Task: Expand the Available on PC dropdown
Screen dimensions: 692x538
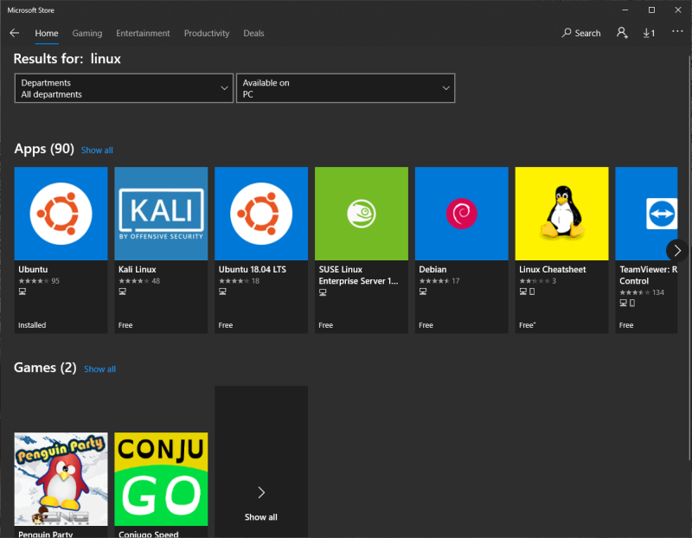Action: click(345, 88)
